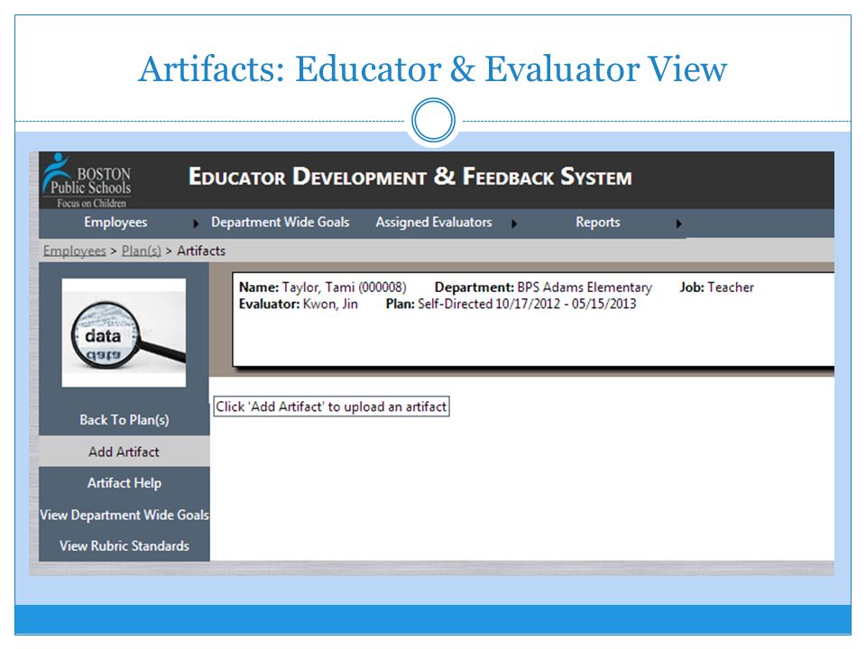This screenshot has height=649, width=866.
Task: Go Back To Plan(s) in sidebar
Action: pos(124,420)
